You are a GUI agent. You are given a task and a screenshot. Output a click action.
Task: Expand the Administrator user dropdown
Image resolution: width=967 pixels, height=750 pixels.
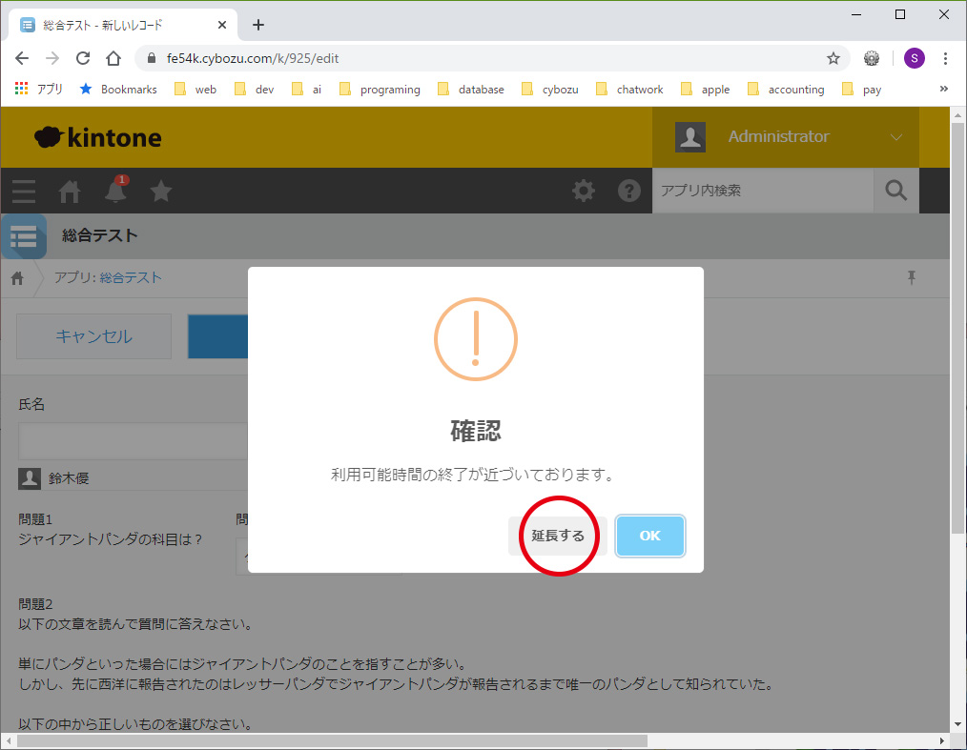click(896, 137)
